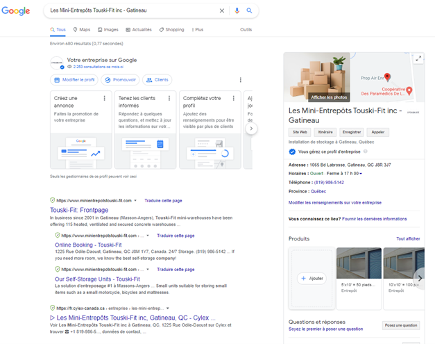Select the Shopping search tab
435x344 pixels.
coord(171,30)
